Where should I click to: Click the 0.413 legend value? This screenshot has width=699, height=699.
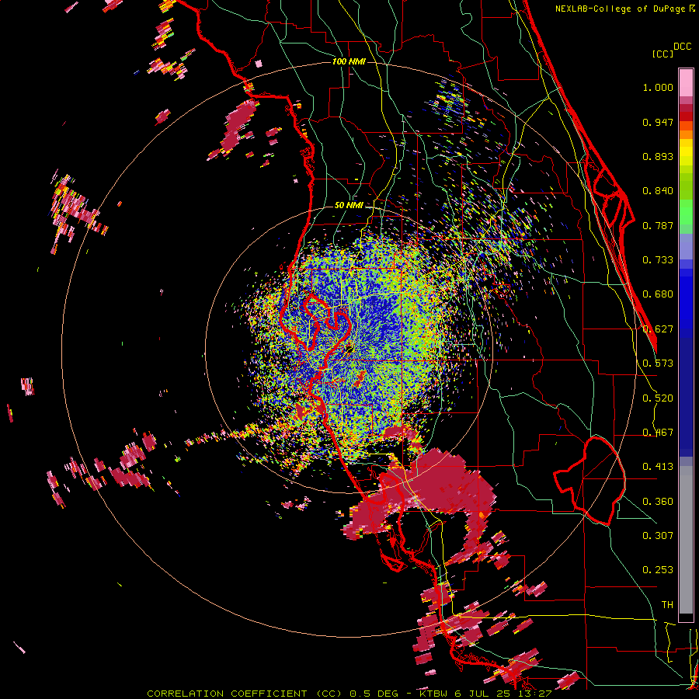coord(658,467)
